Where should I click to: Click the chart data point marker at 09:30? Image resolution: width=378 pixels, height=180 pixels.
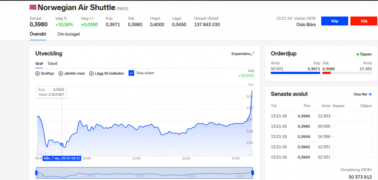62,145
